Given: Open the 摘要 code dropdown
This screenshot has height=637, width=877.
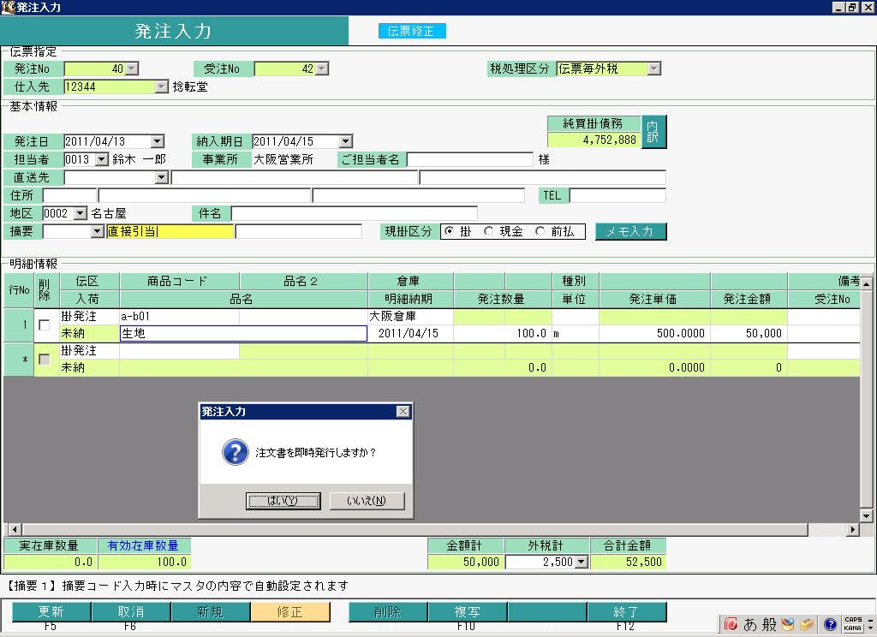Looking at the screenshot, I should (98, 231).
